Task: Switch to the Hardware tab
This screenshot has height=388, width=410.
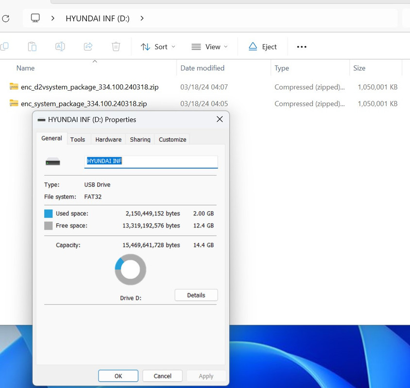Action: (x=108, y=140)
